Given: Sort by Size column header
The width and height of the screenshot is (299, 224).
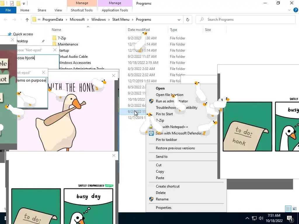Looking at the screenshot, I should [x=208, y=30].
